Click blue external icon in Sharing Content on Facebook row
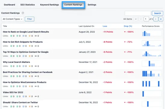The image size is (165, 109). pyautogui.click(x=23, y=76)
